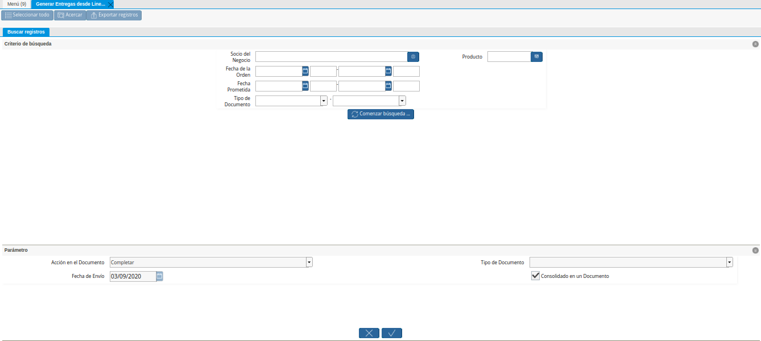The width and height of the screenshot is (761, 341).
Task: Open the Fecha de Envío calendar picker
Action: (159, 276)
